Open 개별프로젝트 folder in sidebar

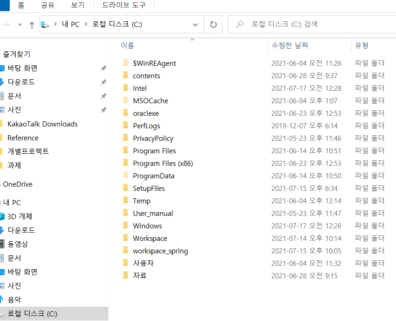pyautogui.click(x=28, y=151)
